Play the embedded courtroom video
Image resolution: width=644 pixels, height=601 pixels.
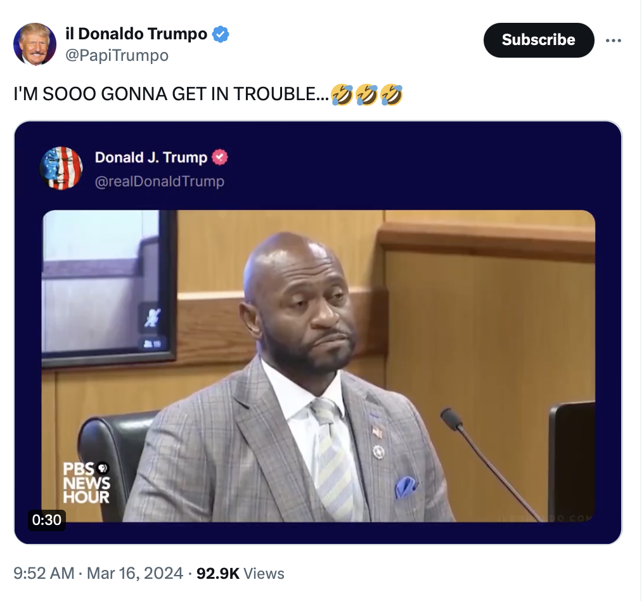click(318, 366)
